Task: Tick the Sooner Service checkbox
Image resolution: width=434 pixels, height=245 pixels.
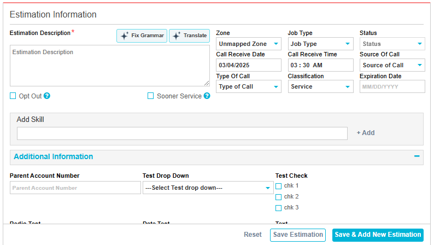Action: click(151, 96)
